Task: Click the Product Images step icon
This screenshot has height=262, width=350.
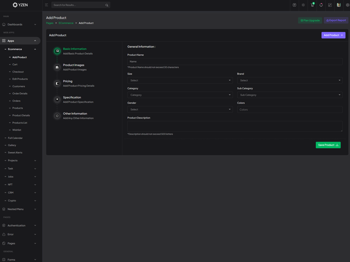Action: point(57,67)
